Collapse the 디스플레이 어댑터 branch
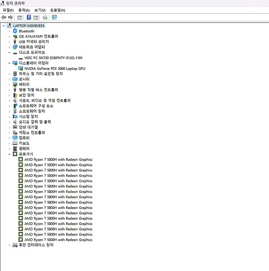 pyautogui.click(x=9, y=63)
